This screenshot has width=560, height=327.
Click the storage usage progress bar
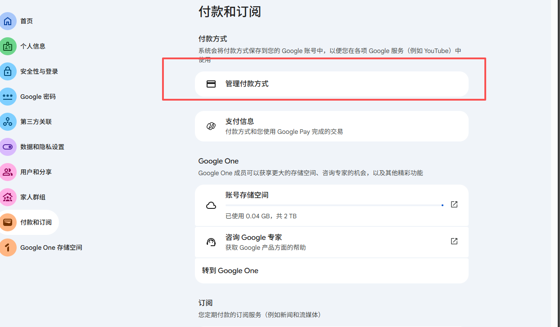tap(334, 205)
